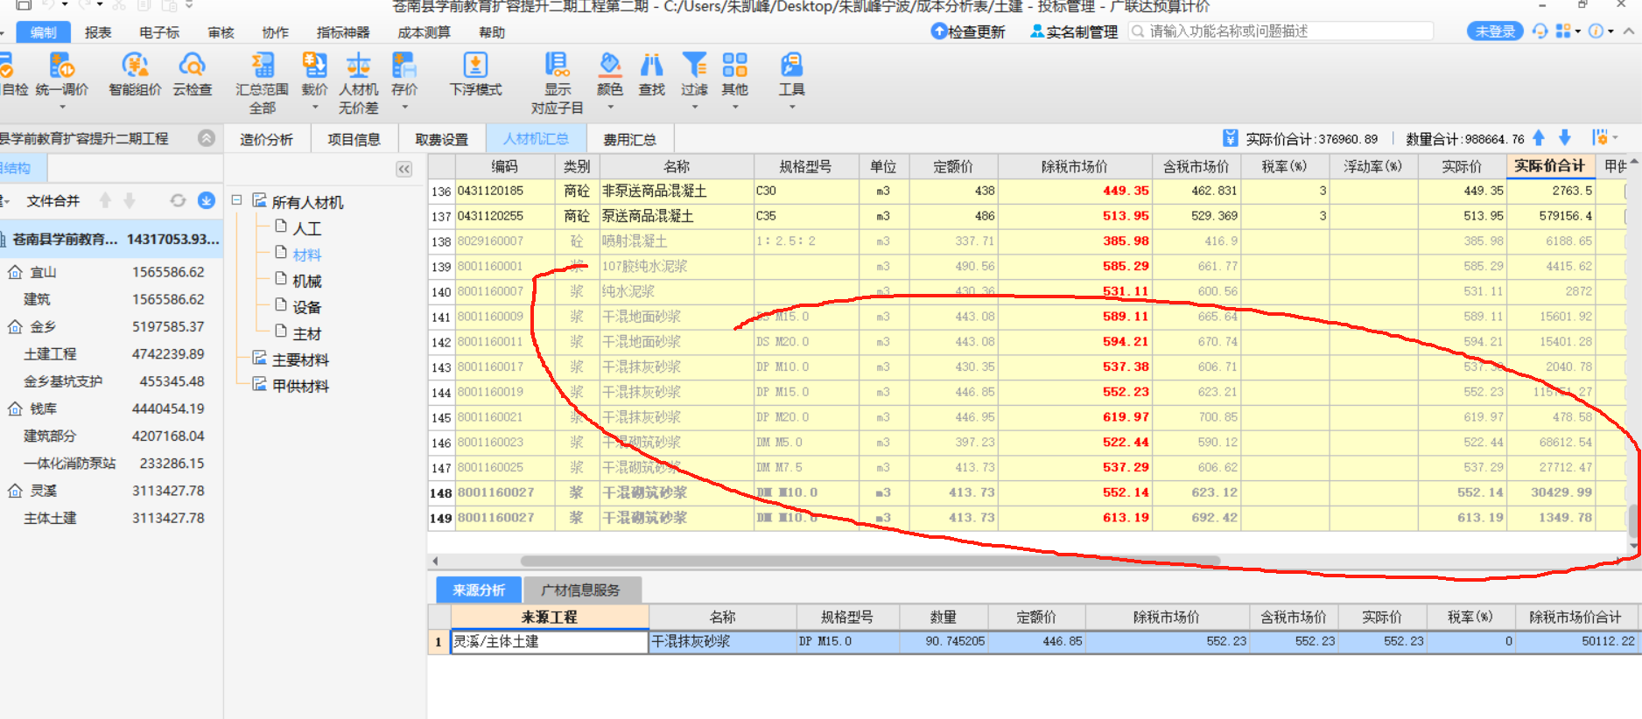Click the 除税市场价 column header in main table
Viewport: 1642px width, 719px height.
click(1074, 166)
